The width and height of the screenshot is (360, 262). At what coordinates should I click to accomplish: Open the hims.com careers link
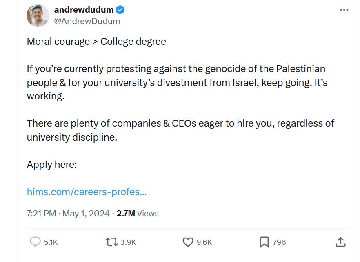coord(87,192)
